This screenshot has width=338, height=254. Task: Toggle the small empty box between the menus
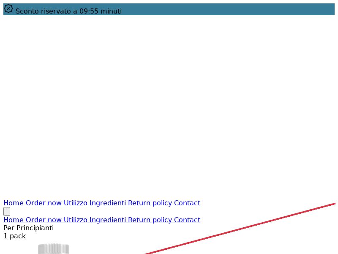pos(7,211)
